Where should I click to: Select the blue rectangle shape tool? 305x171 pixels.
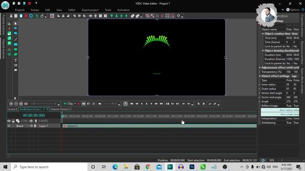pyautogui.click(x=16, y=44)
